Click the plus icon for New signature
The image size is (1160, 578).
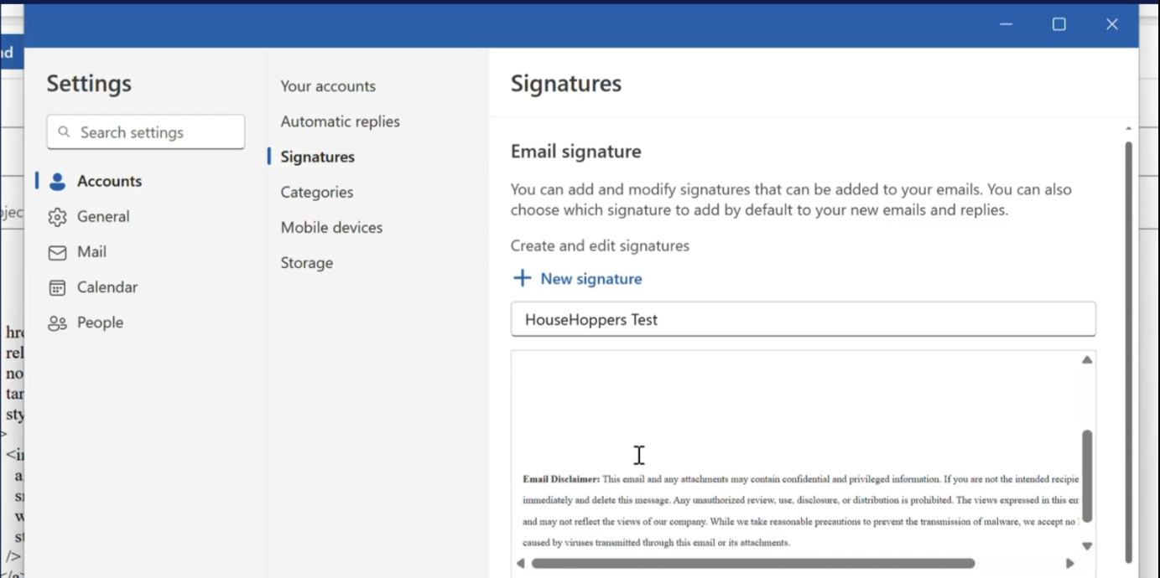pyautogui.click(x=522, y=279)
